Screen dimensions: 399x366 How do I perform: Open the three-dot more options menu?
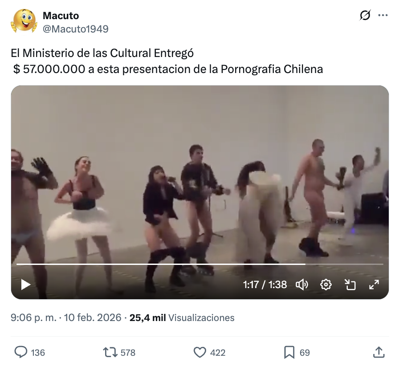[383, 15]
